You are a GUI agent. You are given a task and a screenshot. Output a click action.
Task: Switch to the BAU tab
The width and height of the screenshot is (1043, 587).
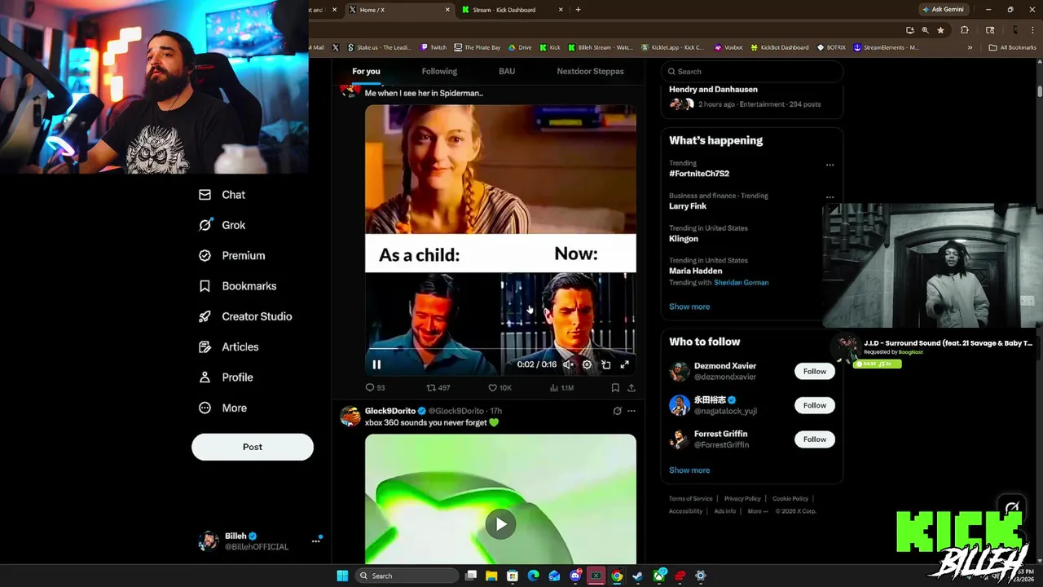coord(507,71)
